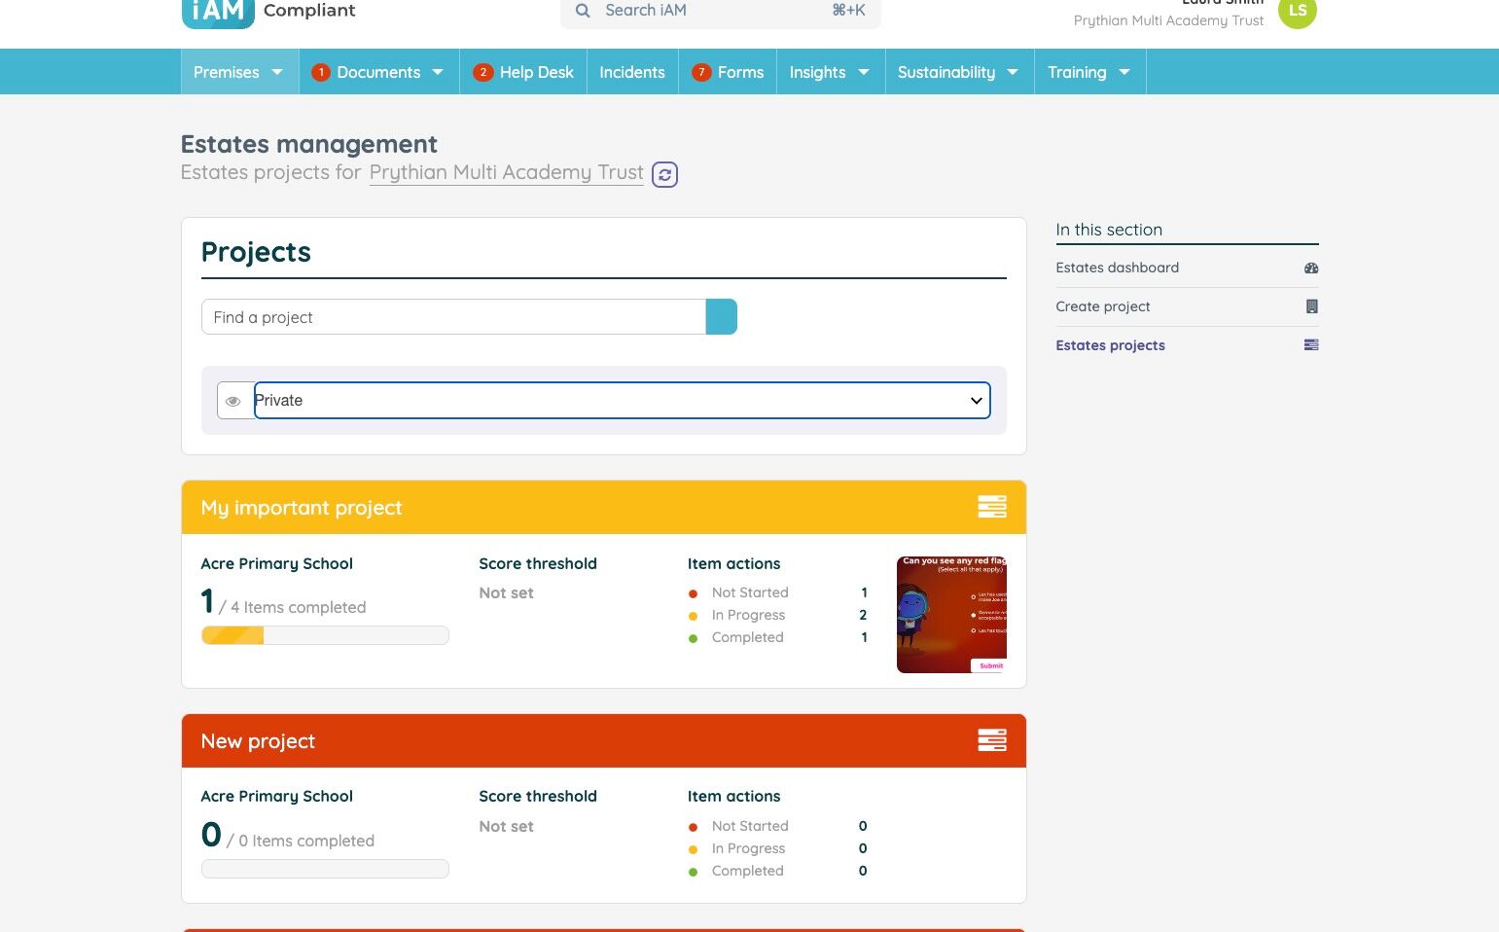This screenshot has height=932, width=1499.
Task: Click Not Started in My important project
Action: pyautogui.click(x=750, y=592)
